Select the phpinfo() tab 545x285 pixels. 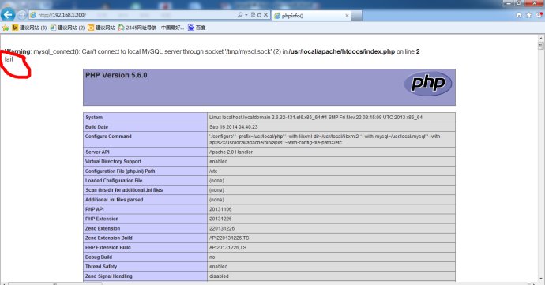[x=311, y=16]
